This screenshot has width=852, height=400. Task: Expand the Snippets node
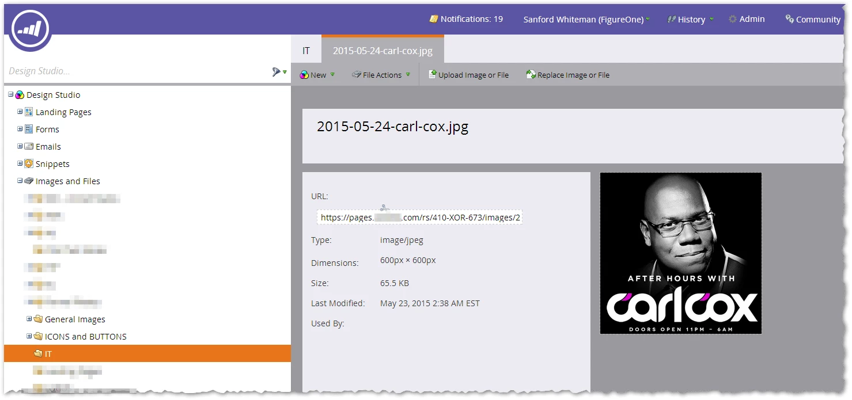tap(20, 163)
